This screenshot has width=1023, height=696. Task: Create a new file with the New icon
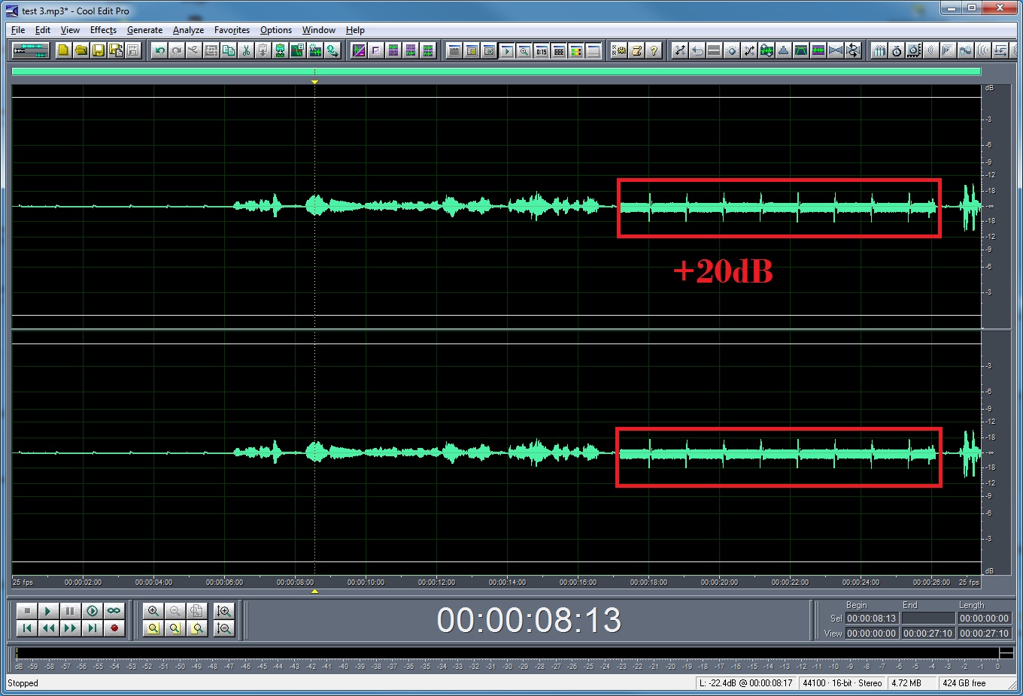(64, 50)
